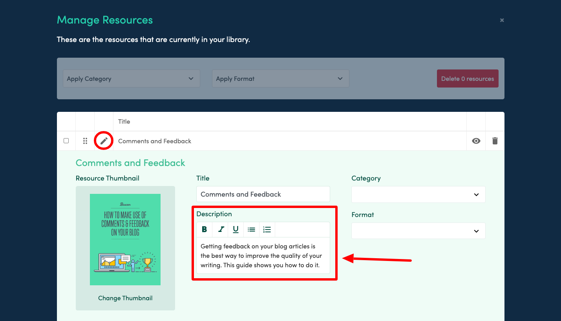Click the Change Thumbnail link

[125, 298]
